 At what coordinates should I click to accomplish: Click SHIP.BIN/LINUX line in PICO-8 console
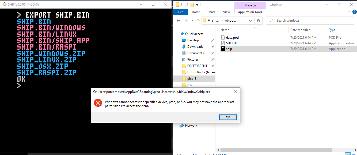point(47,34)
